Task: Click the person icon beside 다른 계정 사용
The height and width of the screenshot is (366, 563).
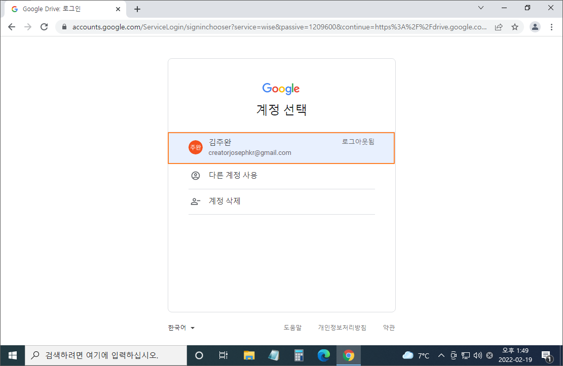Action: (x=195, y=176)
